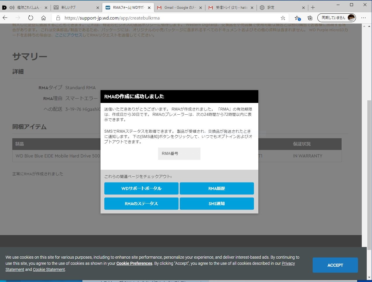Click the RMAのステータス button
This screenshot has width=372, height=282.
click(141, 204)
